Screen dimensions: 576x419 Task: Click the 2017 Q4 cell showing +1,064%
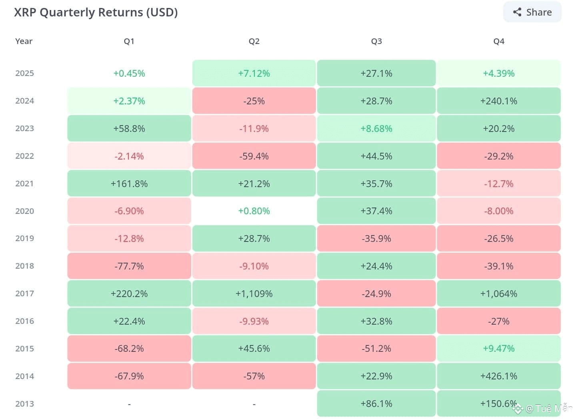pyautogui.click(x=499, y=294)
